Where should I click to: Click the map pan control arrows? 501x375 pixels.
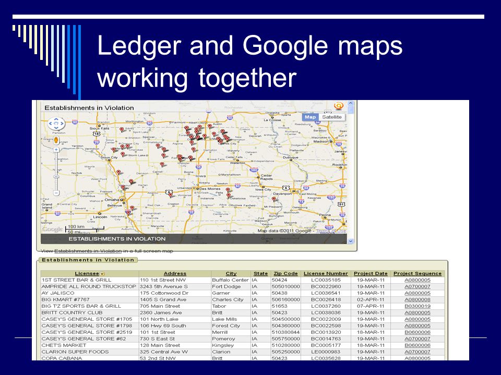(x=56, y=123)
